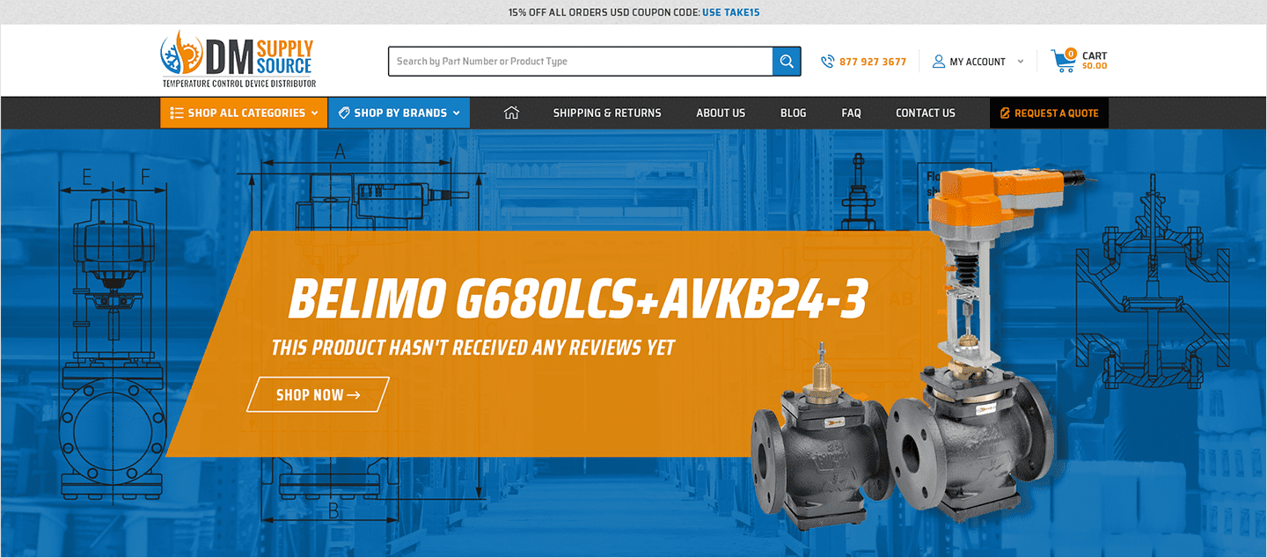Open the About Us menu item
Viewport: 1267px width, 558px height.
pyautogui.click(x=721, y=113)
